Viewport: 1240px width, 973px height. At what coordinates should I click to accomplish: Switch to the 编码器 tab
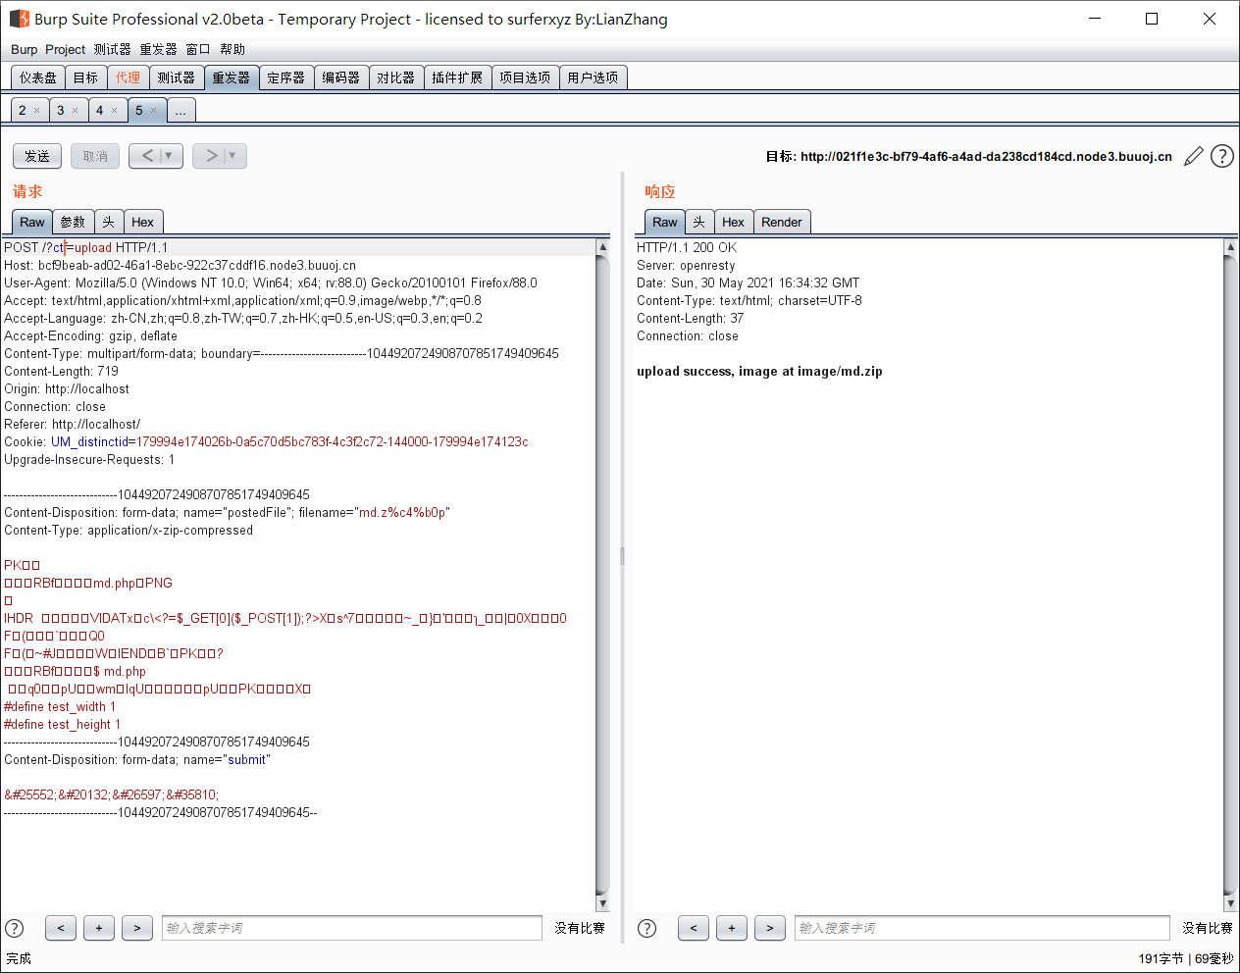341,77
